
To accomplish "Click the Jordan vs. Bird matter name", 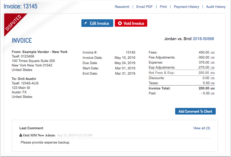I will tap(177, 39).
